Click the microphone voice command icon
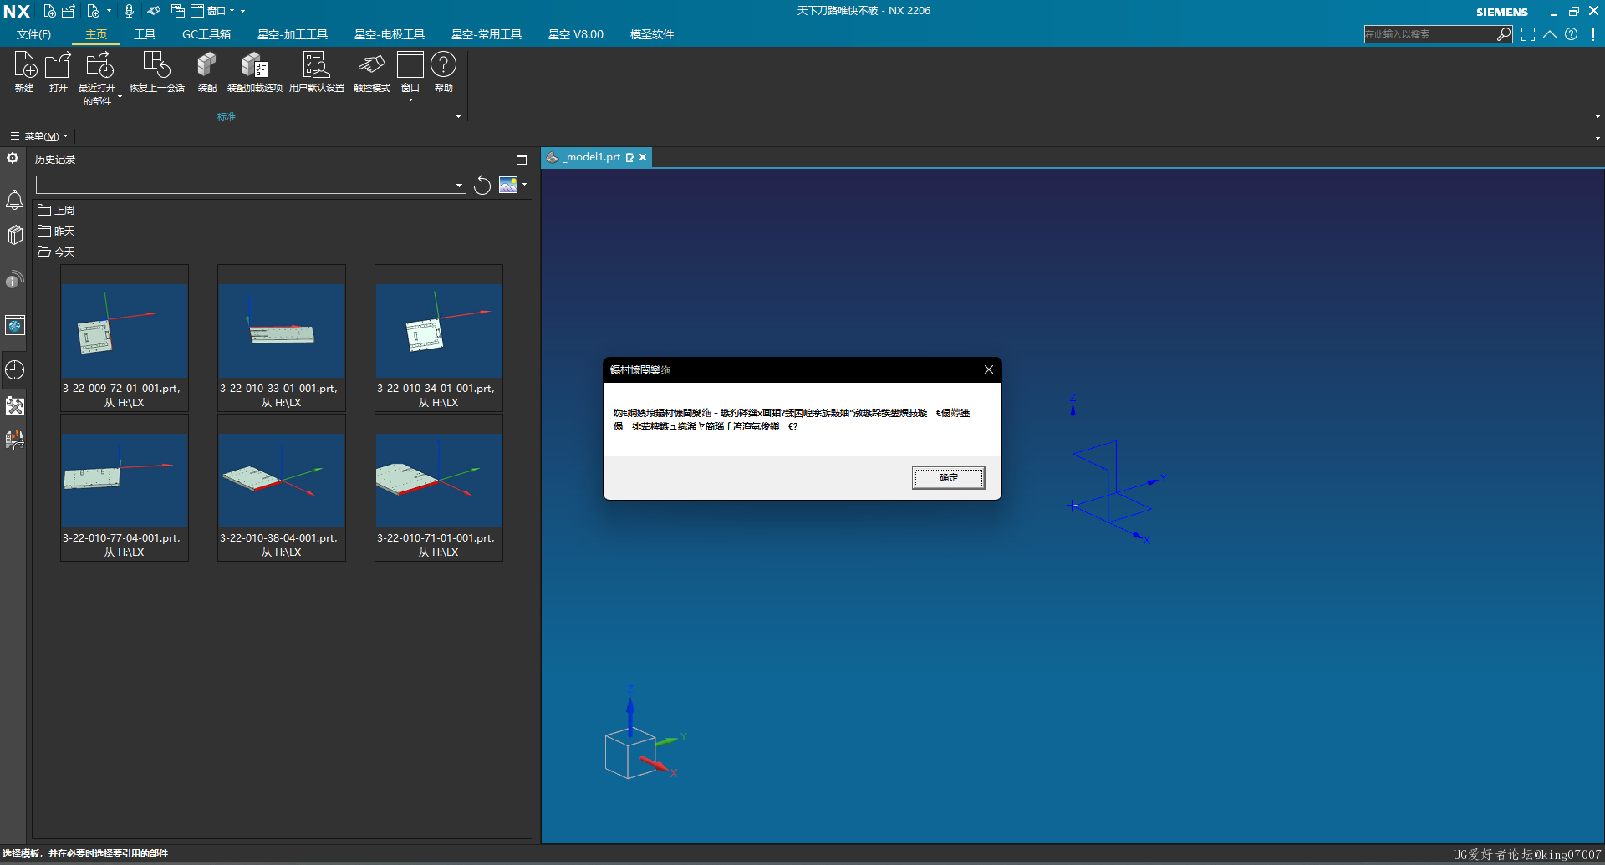The image size is (1605, 865). click(129, 11)
